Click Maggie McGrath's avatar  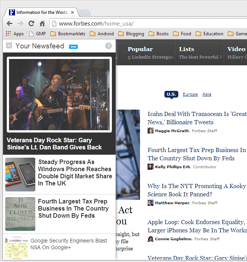[x=151, y=131]
